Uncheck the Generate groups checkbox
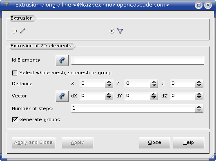Viewport: 216px width, 161px height. [x=15, y=119]
